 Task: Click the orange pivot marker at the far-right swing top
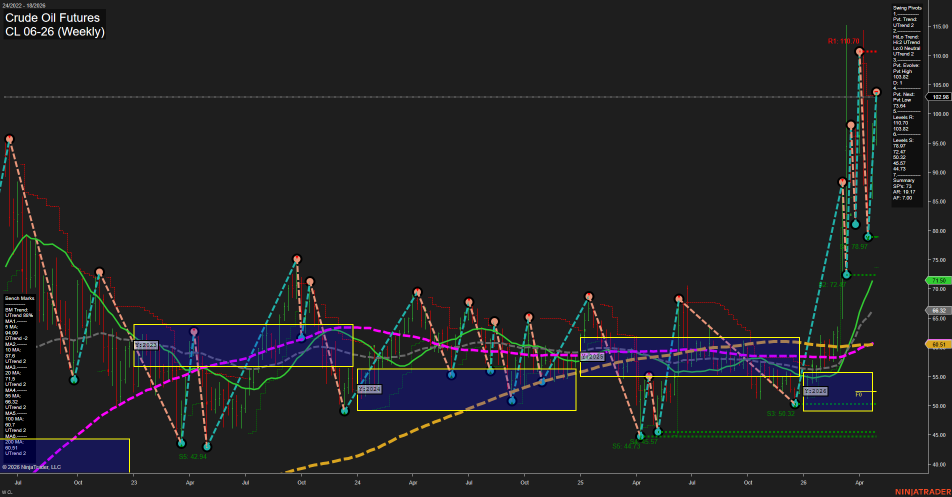point(876,91)
